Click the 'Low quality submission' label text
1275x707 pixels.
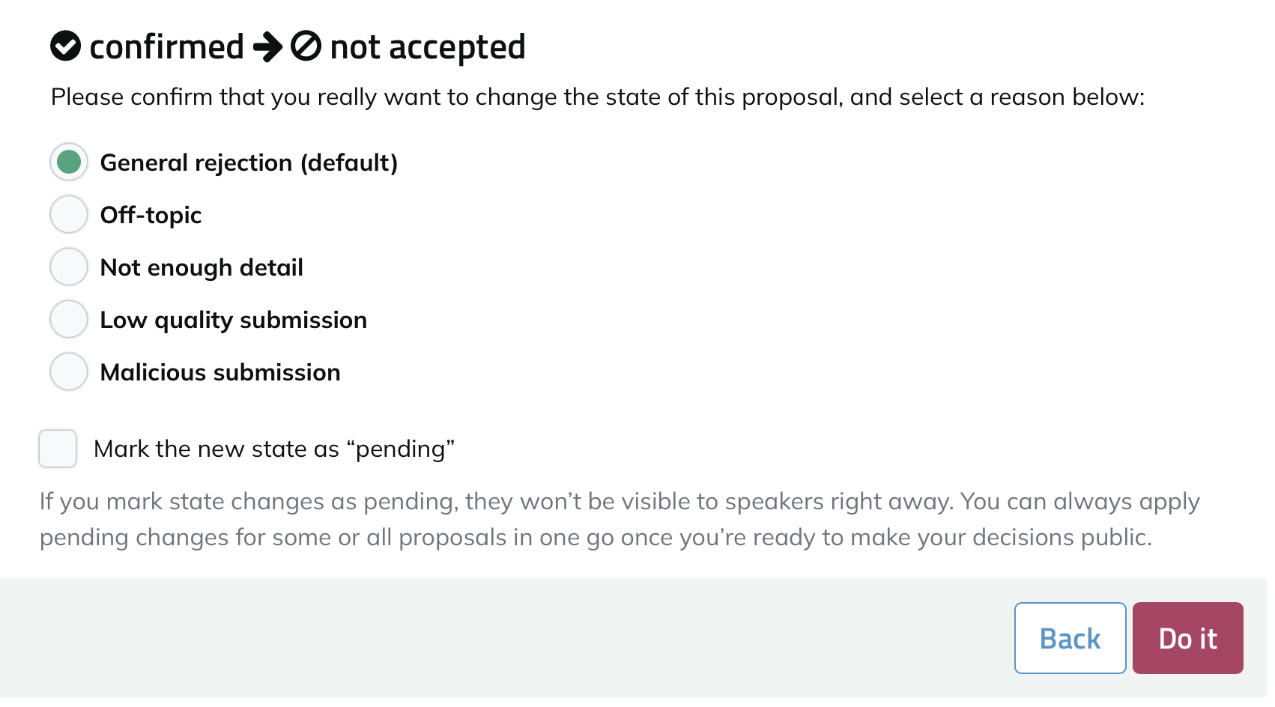point(234,320)
